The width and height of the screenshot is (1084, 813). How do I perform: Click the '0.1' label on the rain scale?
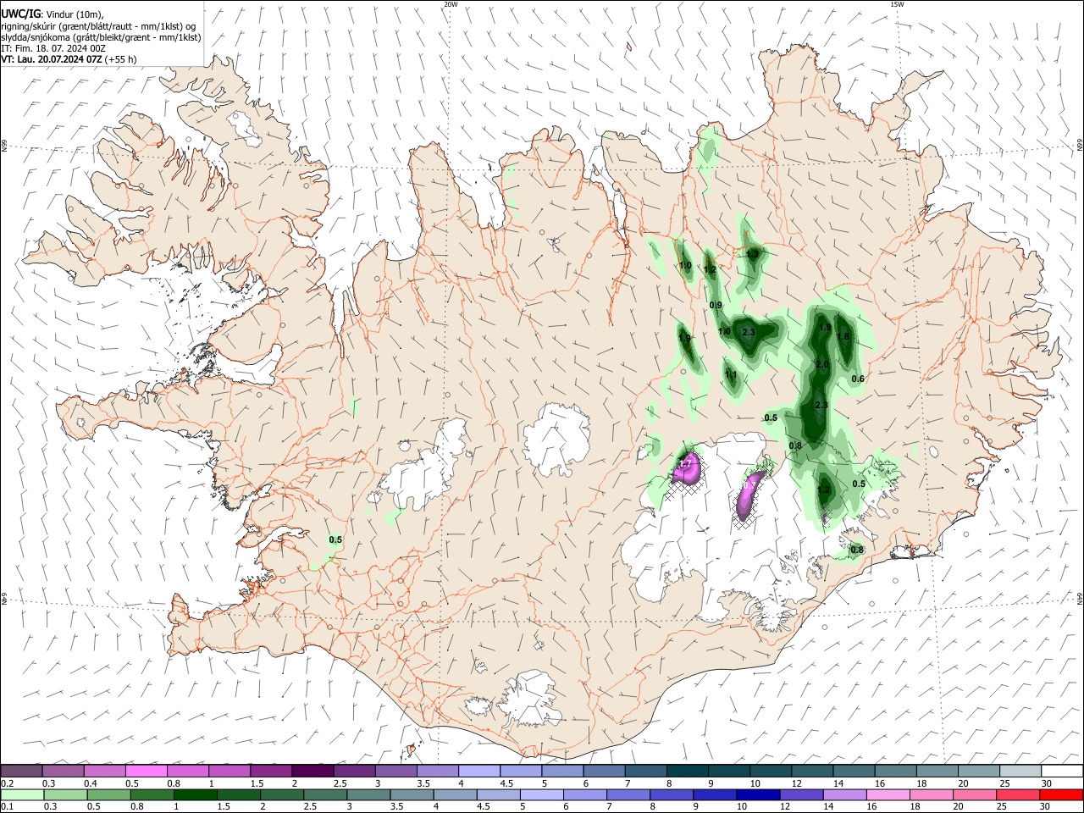8,806
